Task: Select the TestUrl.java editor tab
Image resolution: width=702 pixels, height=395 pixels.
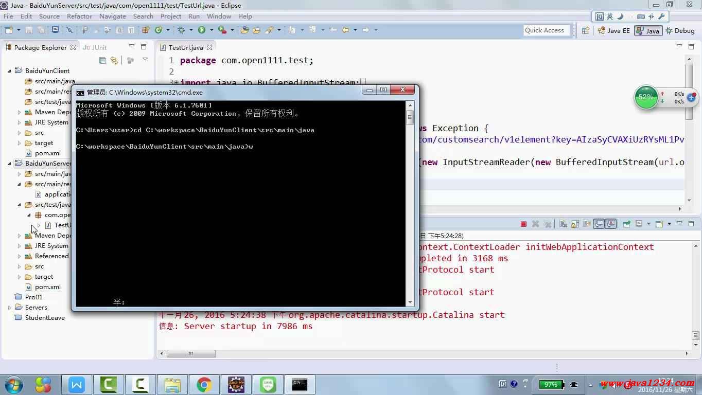Action: click(x=185, y=47)
